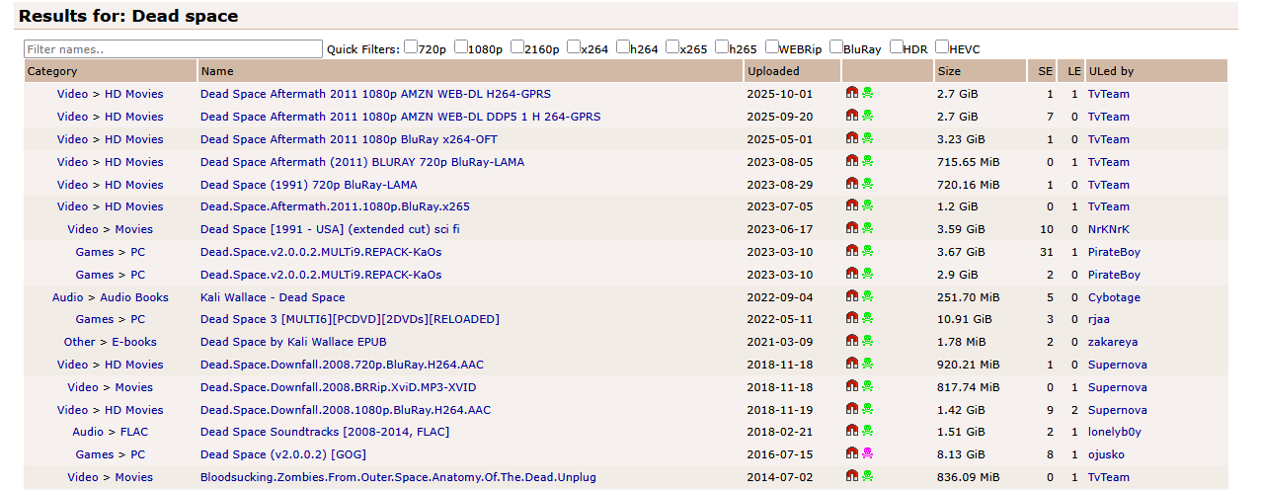This screenshot has height=490, width=1261.
Task: Open magnet link for Bloodsucking Zombies torrent
Action: pyautogui.click(x=851, y=476)
